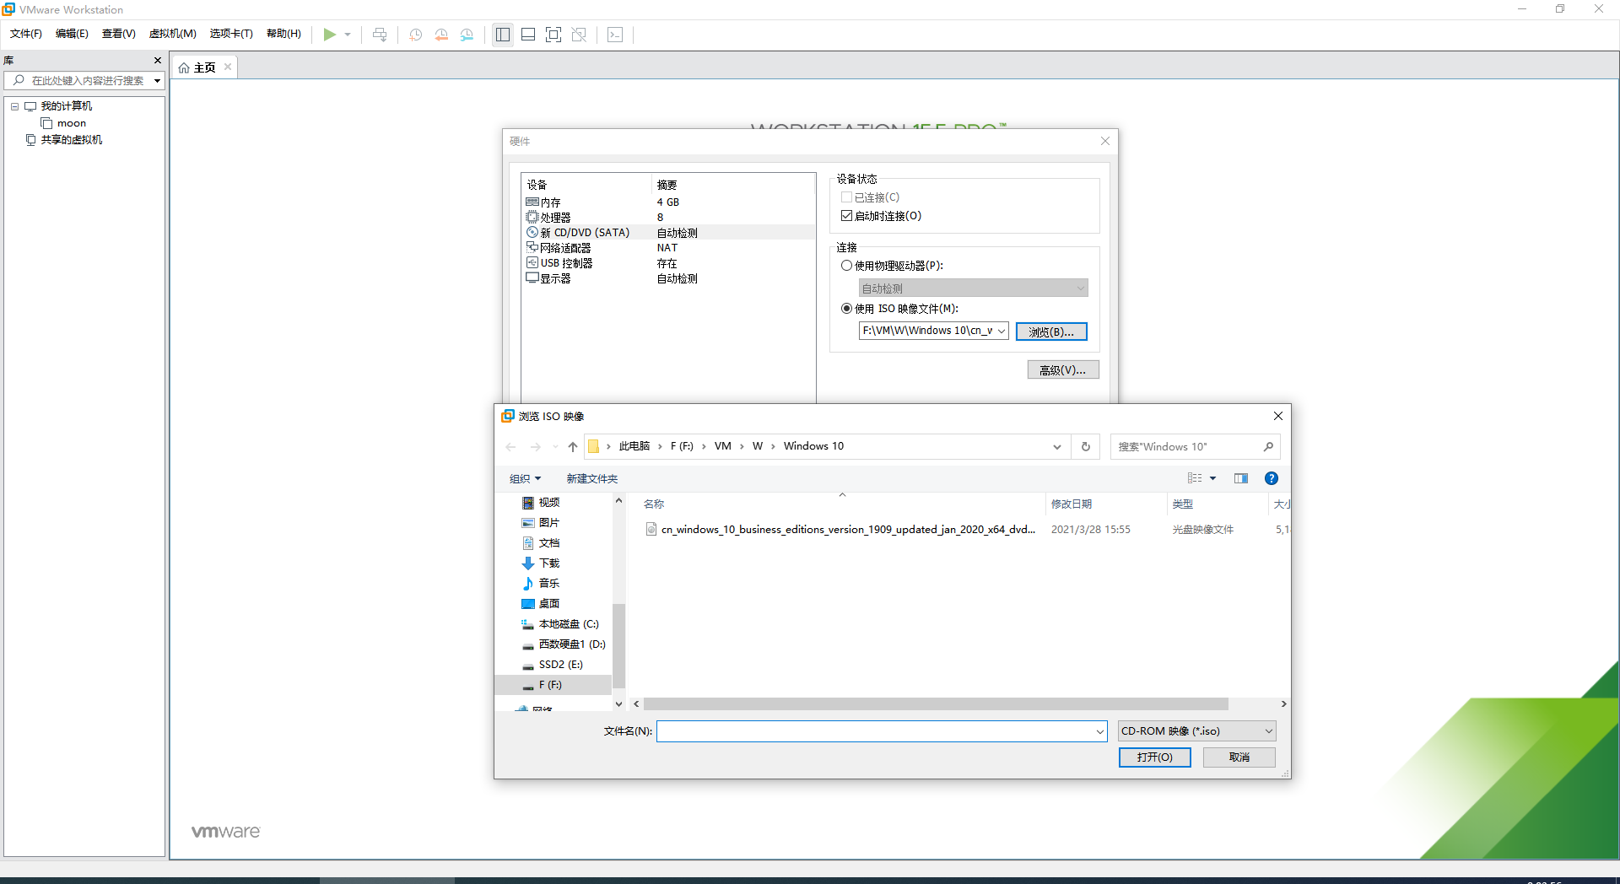Toggle the library sidebar view icon
Viewport: 1620px width, 884px height.
pyautogui.click(x=503, y=35)
